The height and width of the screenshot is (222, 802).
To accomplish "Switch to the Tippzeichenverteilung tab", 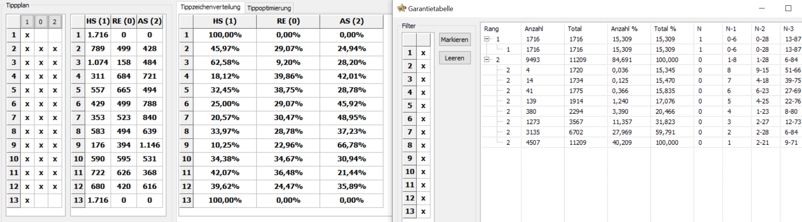I will (x=210, y=7).
